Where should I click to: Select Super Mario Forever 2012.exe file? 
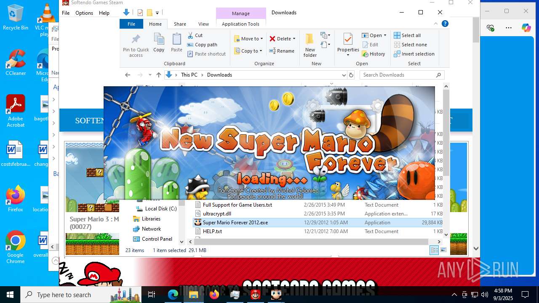coord(318,223)
